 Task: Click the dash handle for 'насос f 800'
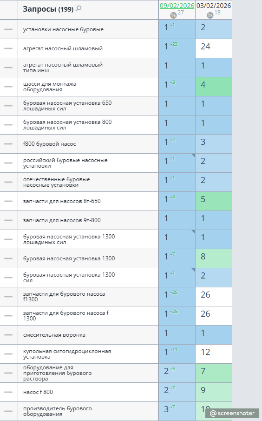tap(8, 392)
